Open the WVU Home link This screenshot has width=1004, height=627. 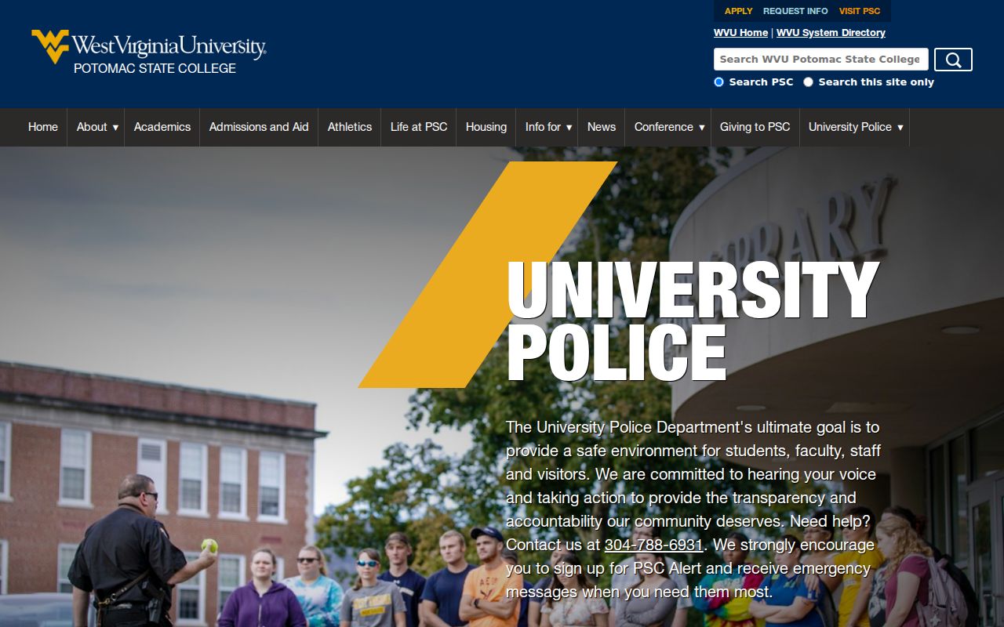point(740,33)
